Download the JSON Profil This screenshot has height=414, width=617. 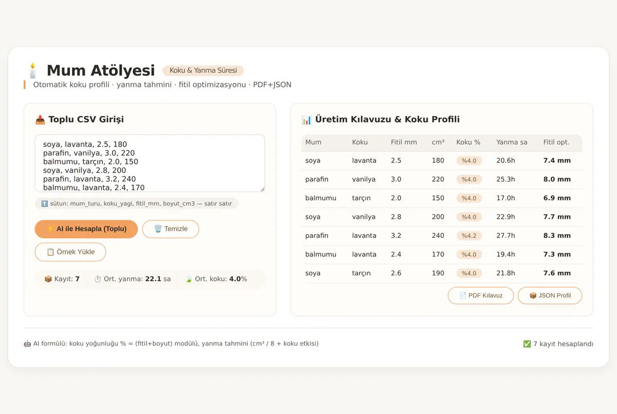tap(550, 295)
